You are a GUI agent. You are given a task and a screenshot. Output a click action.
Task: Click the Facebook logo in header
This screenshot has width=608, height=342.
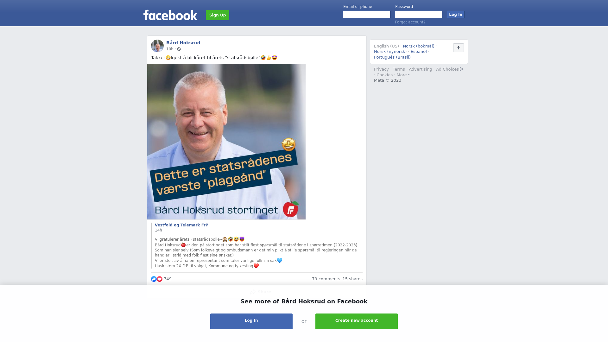coord(170,15)
